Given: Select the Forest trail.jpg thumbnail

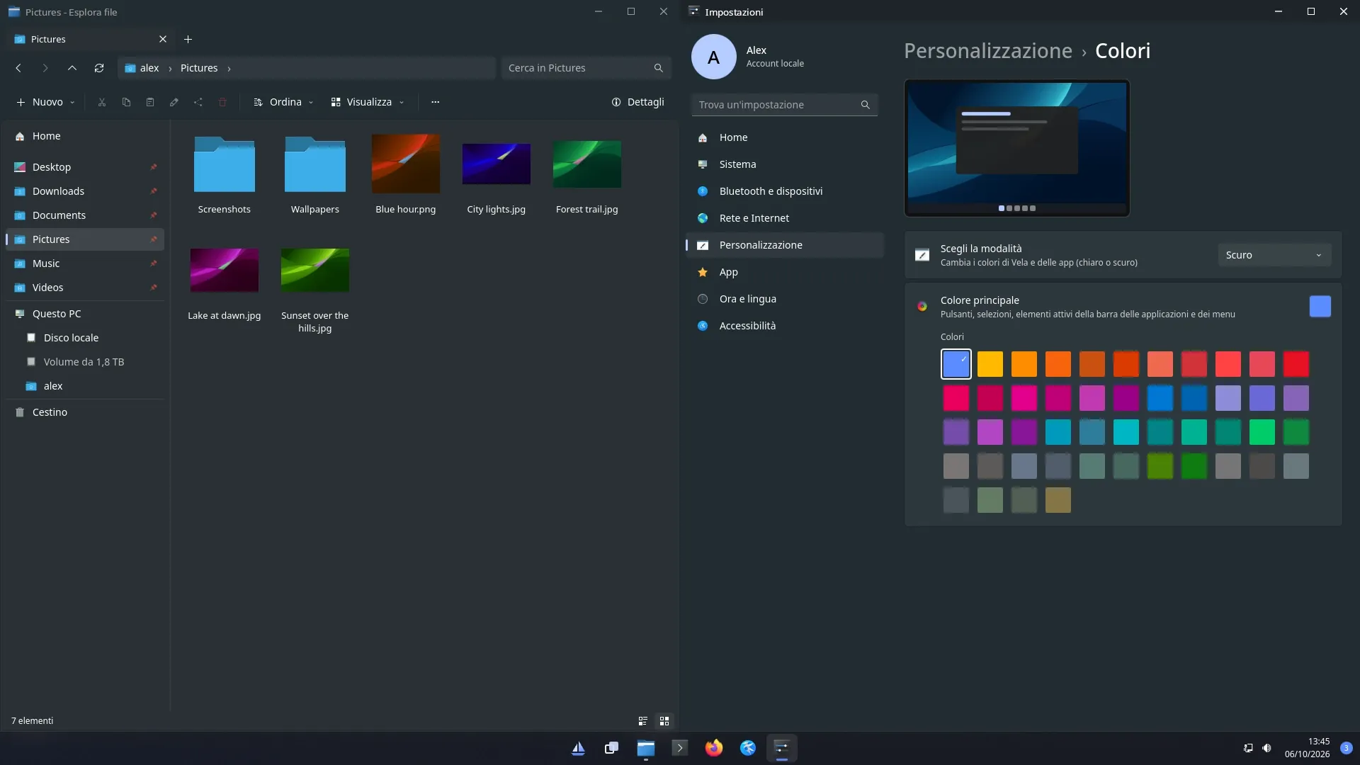Looking at the screenshot, I should click(x=587, y=164).
